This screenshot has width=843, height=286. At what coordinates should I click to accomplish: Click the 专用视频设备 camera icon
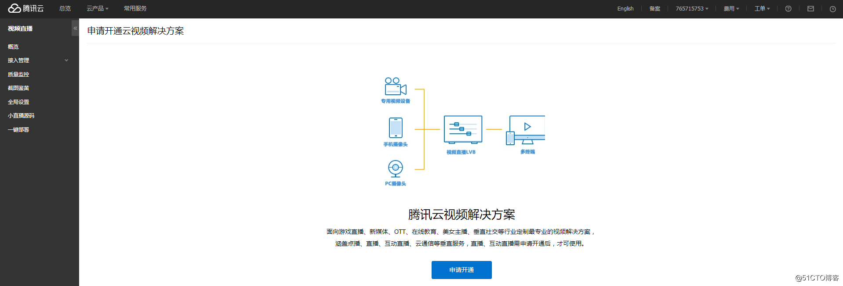tap(396, 86)
